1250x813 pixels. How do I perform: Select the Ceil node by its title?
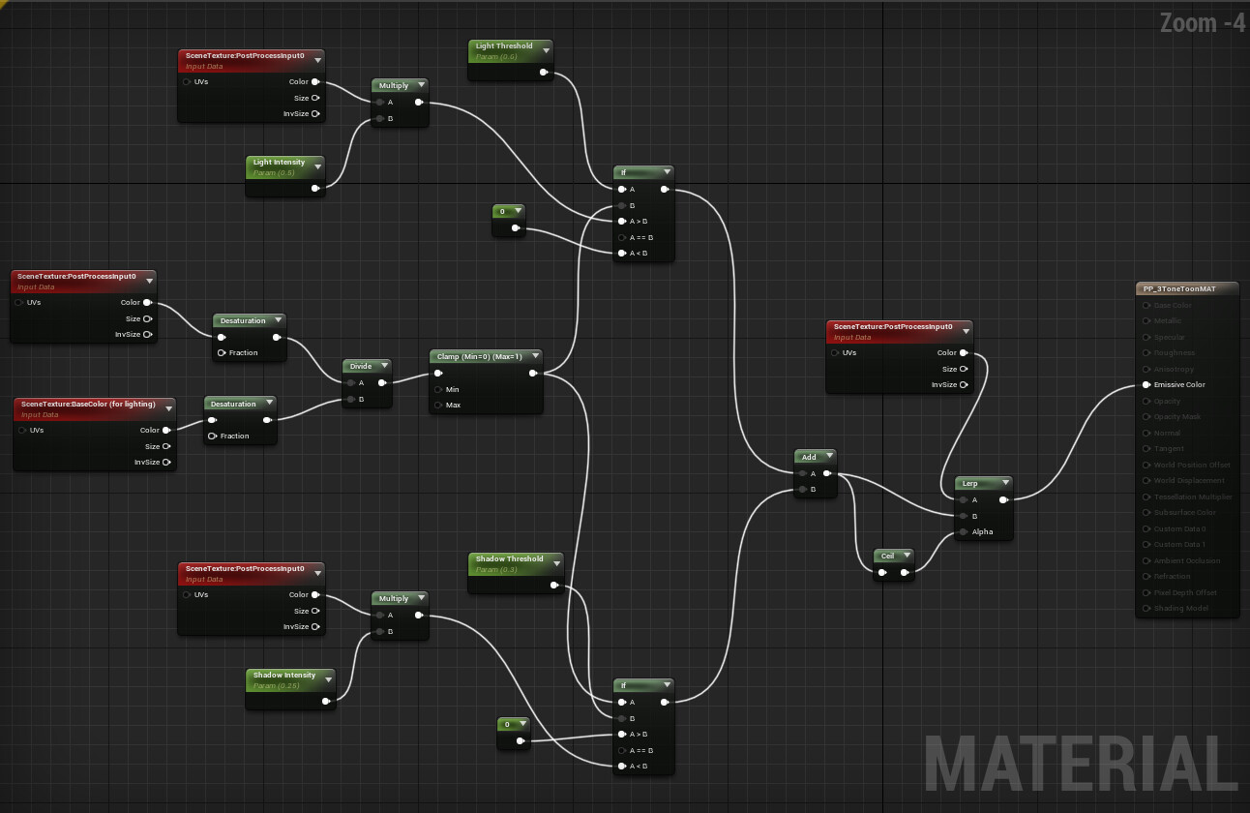click(890, 556)
